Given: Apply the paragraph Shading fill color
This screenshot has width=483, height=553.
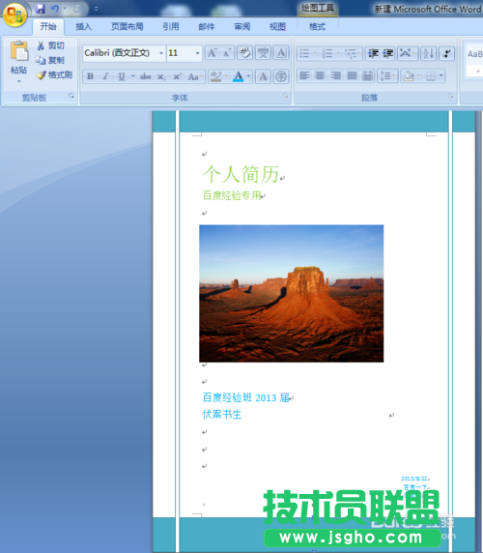Looking at the screenshot, I should (409, 75).
